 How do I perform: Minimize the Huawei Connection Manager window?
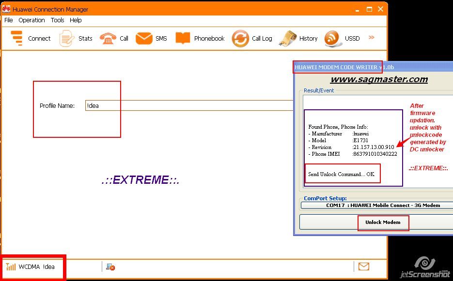358,10
